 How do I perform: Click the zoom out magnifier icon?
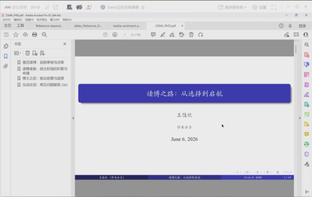pyautogui.click(x=44, y=35)
